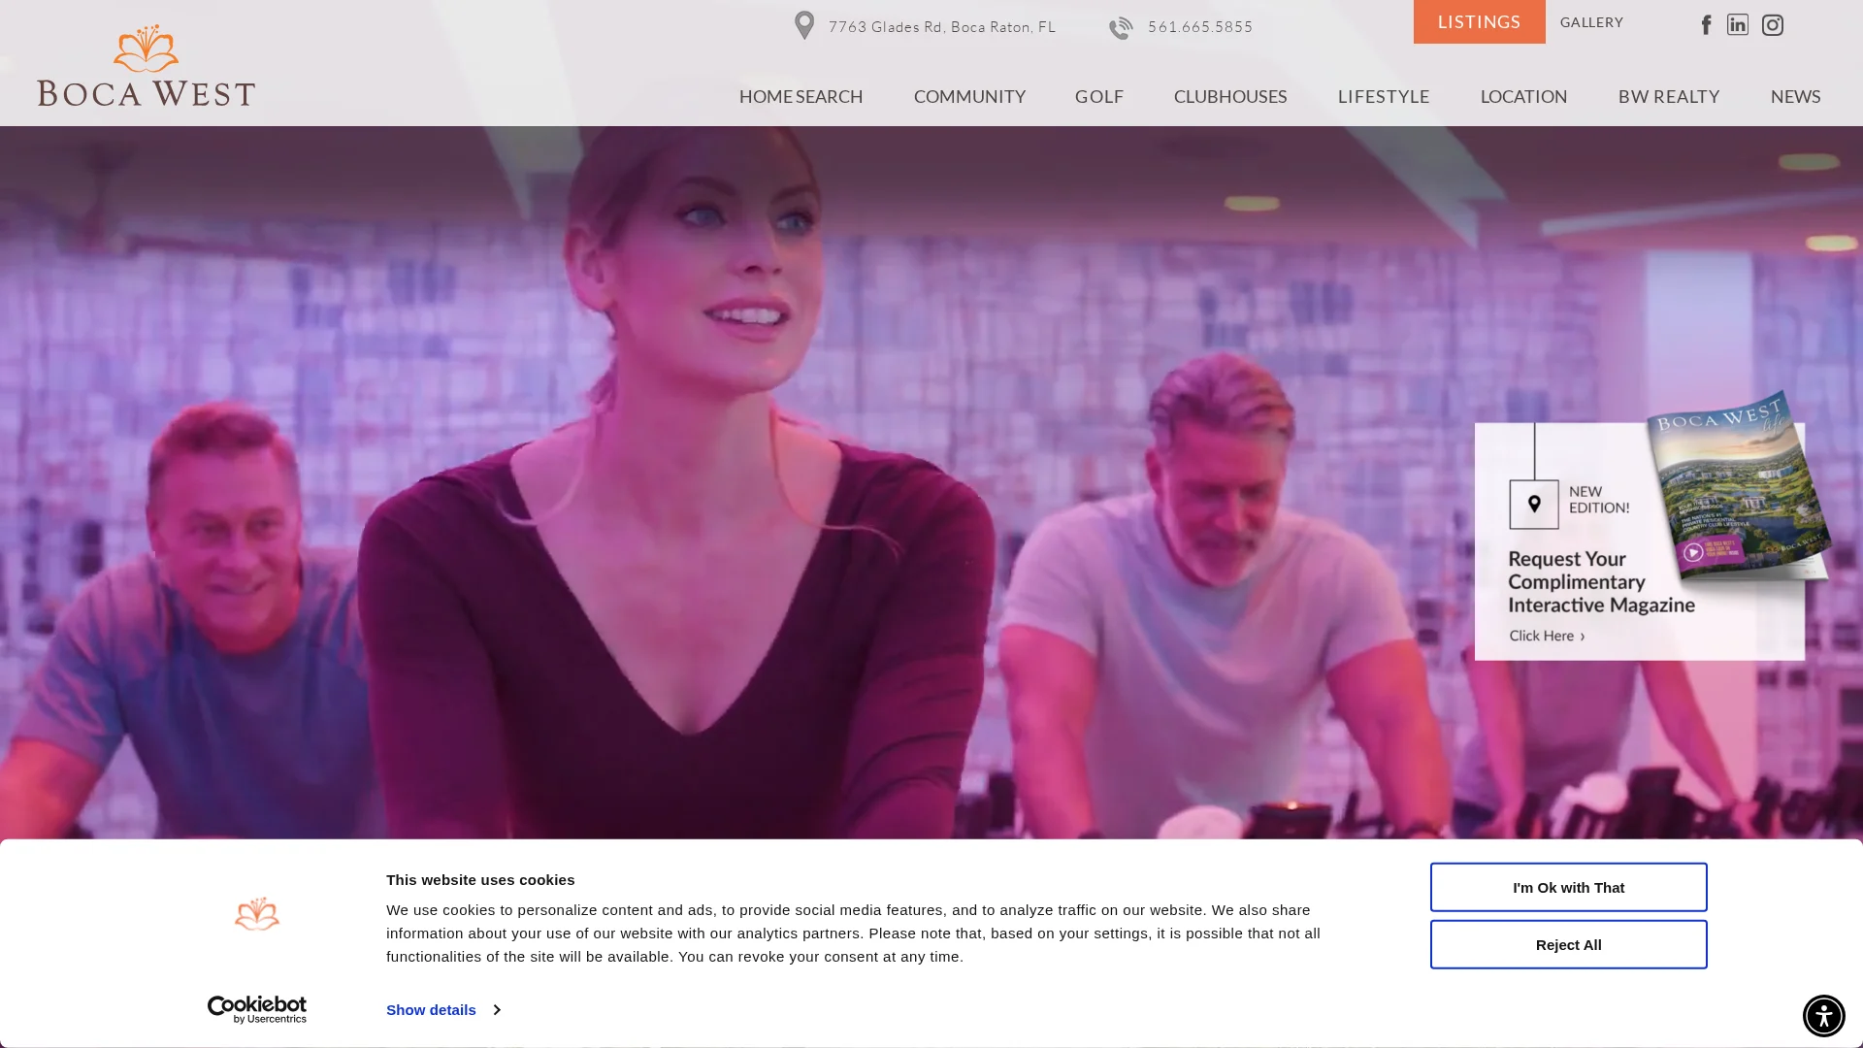Open the Gallery link
Viewport: 1863px width, 1048px height.
tap(1591, 22)
